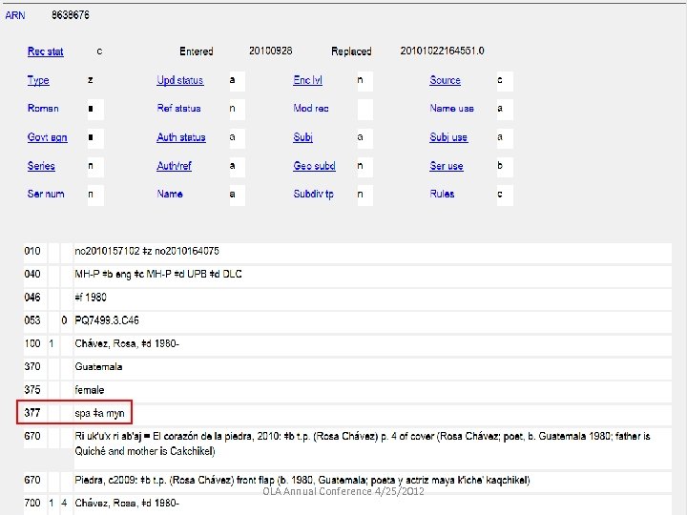Image resolution: width=687 pixels, height=515 pixels.
Task: Click the 370 field value Guatemala
Action: pyautogui.click(x=98, y=366)
